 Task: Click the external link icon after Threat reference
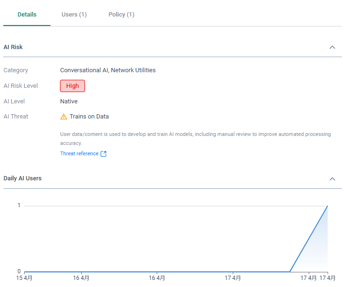point(104,154)
